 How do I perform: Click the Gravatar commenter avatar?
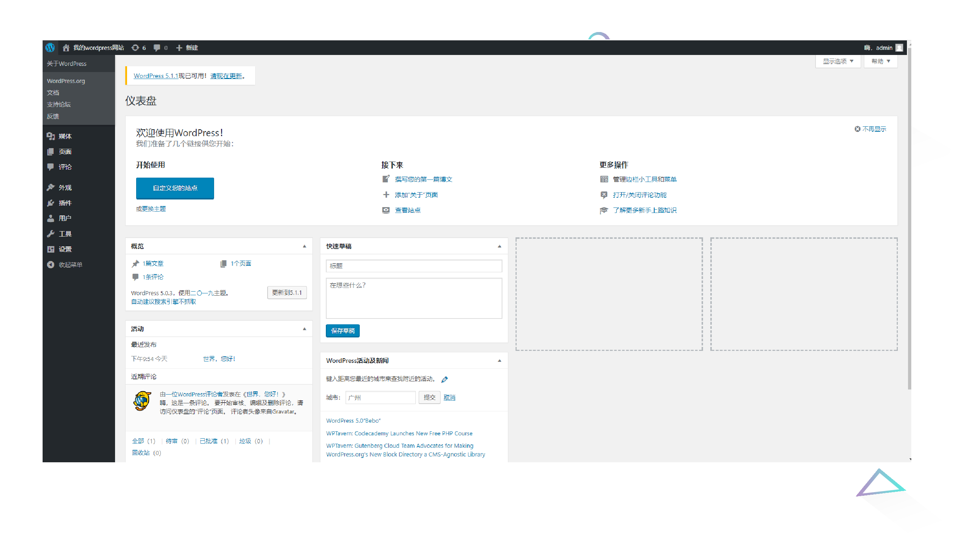tap(142, 401)
